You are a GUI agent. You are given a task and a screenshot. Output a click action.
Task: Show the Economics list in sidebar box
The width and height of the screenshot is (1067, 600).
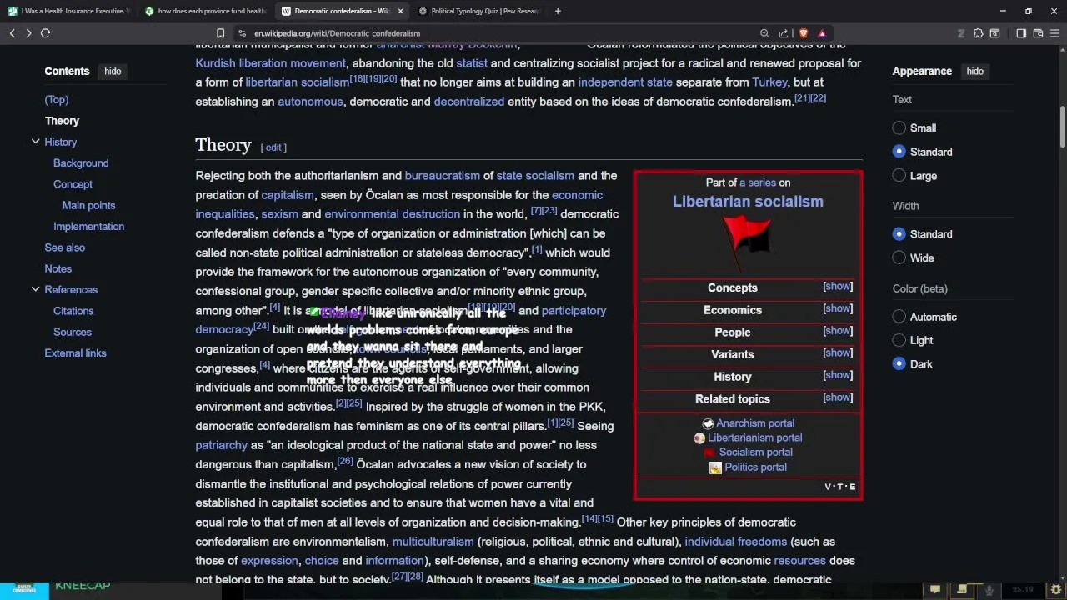838,309
